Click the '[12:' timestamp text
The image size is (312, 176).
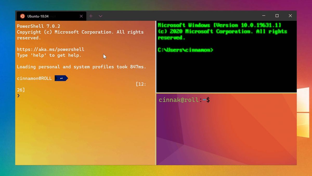point(141,84)
